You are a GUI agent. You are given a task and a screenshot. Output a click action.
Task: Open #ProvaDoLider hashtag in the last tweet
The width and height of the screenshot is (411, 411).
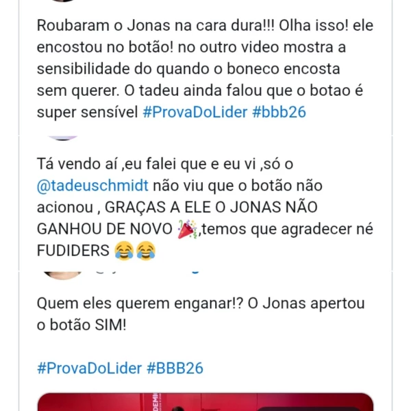click(89, 368)
